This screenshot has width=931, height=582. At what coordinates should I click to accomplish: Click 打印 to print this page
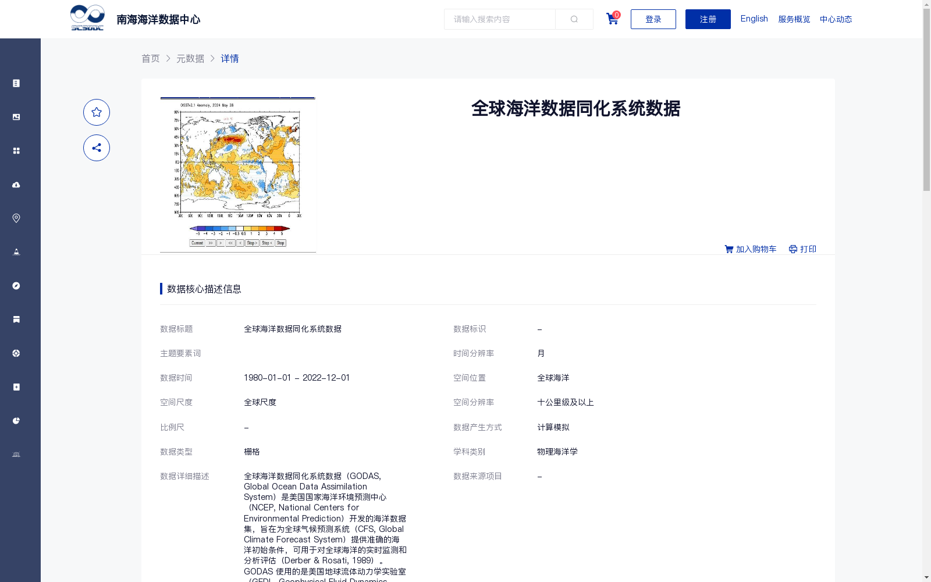[803, 249]
